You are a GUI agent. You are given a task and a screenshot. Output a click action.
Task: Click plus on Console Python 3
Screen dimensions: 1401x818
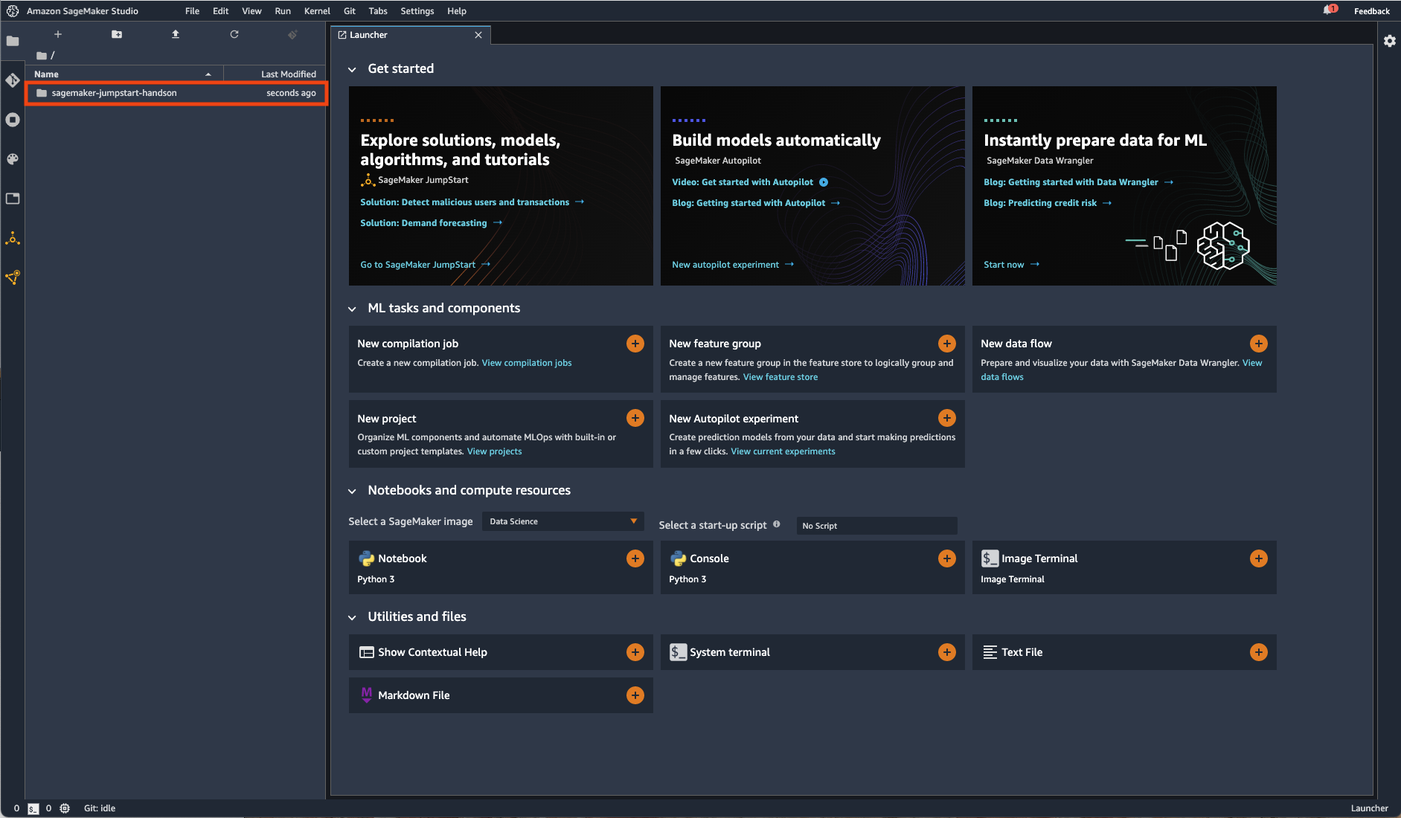pos(947,558)
